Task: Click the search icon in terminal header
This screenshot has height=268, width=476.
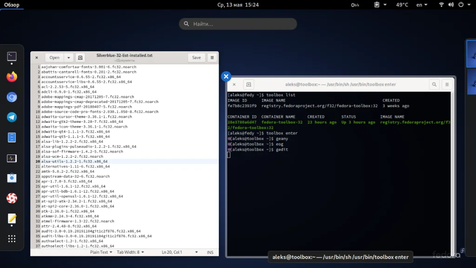Action: tap(434, 84)
